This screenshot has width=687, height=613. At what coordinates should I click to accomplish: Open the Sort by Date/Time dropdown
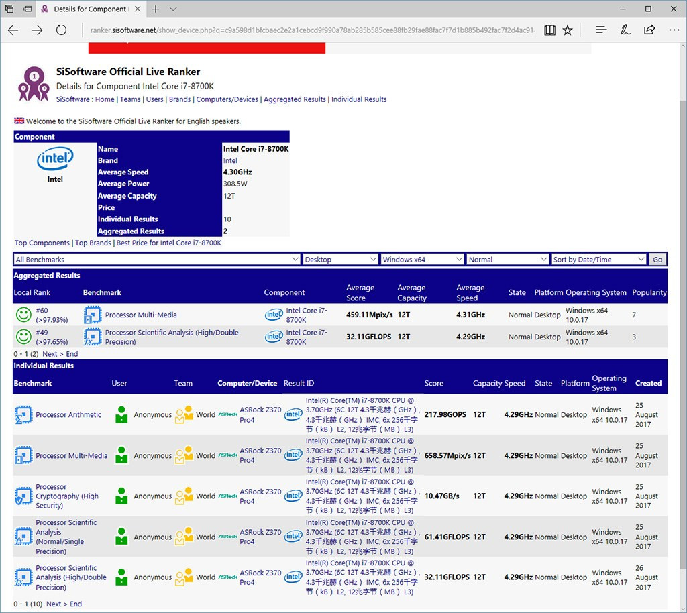click(x=598, y=260)
